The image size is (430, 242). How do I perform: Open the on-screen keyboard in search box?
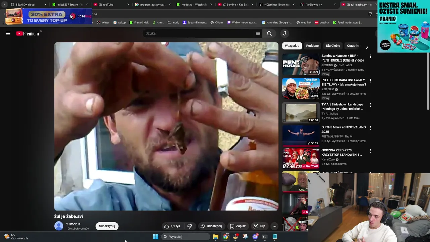click(x=258, y=33)
